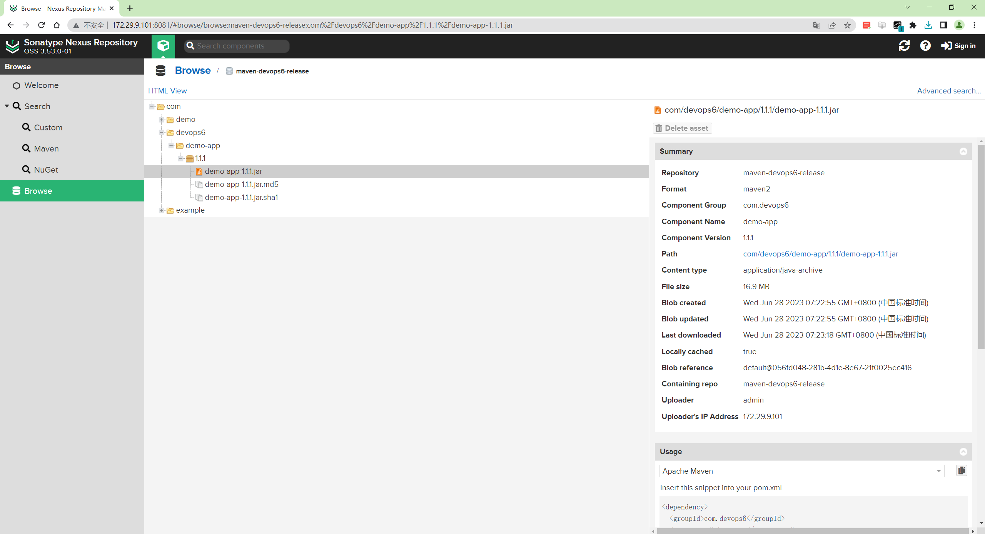This screenshot has width=985, height=534.
Task: Copy the usage snippet to clipboard
Action: point(962,471)
